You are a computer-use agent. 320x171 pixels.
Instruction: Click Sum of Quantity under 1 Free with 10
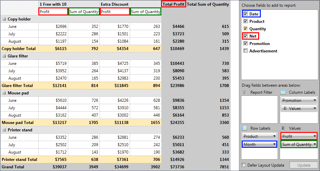(84, 12)
